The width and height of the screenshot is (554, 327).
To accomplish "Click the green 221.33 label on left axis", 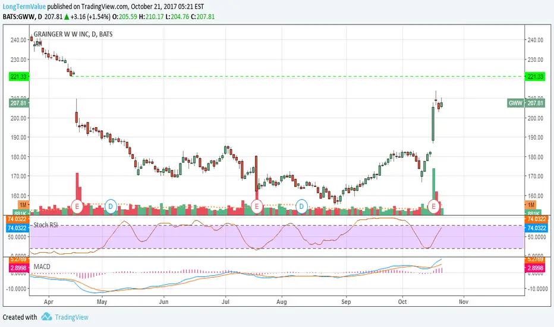I will pyautogui.click(x=19, y=77).
